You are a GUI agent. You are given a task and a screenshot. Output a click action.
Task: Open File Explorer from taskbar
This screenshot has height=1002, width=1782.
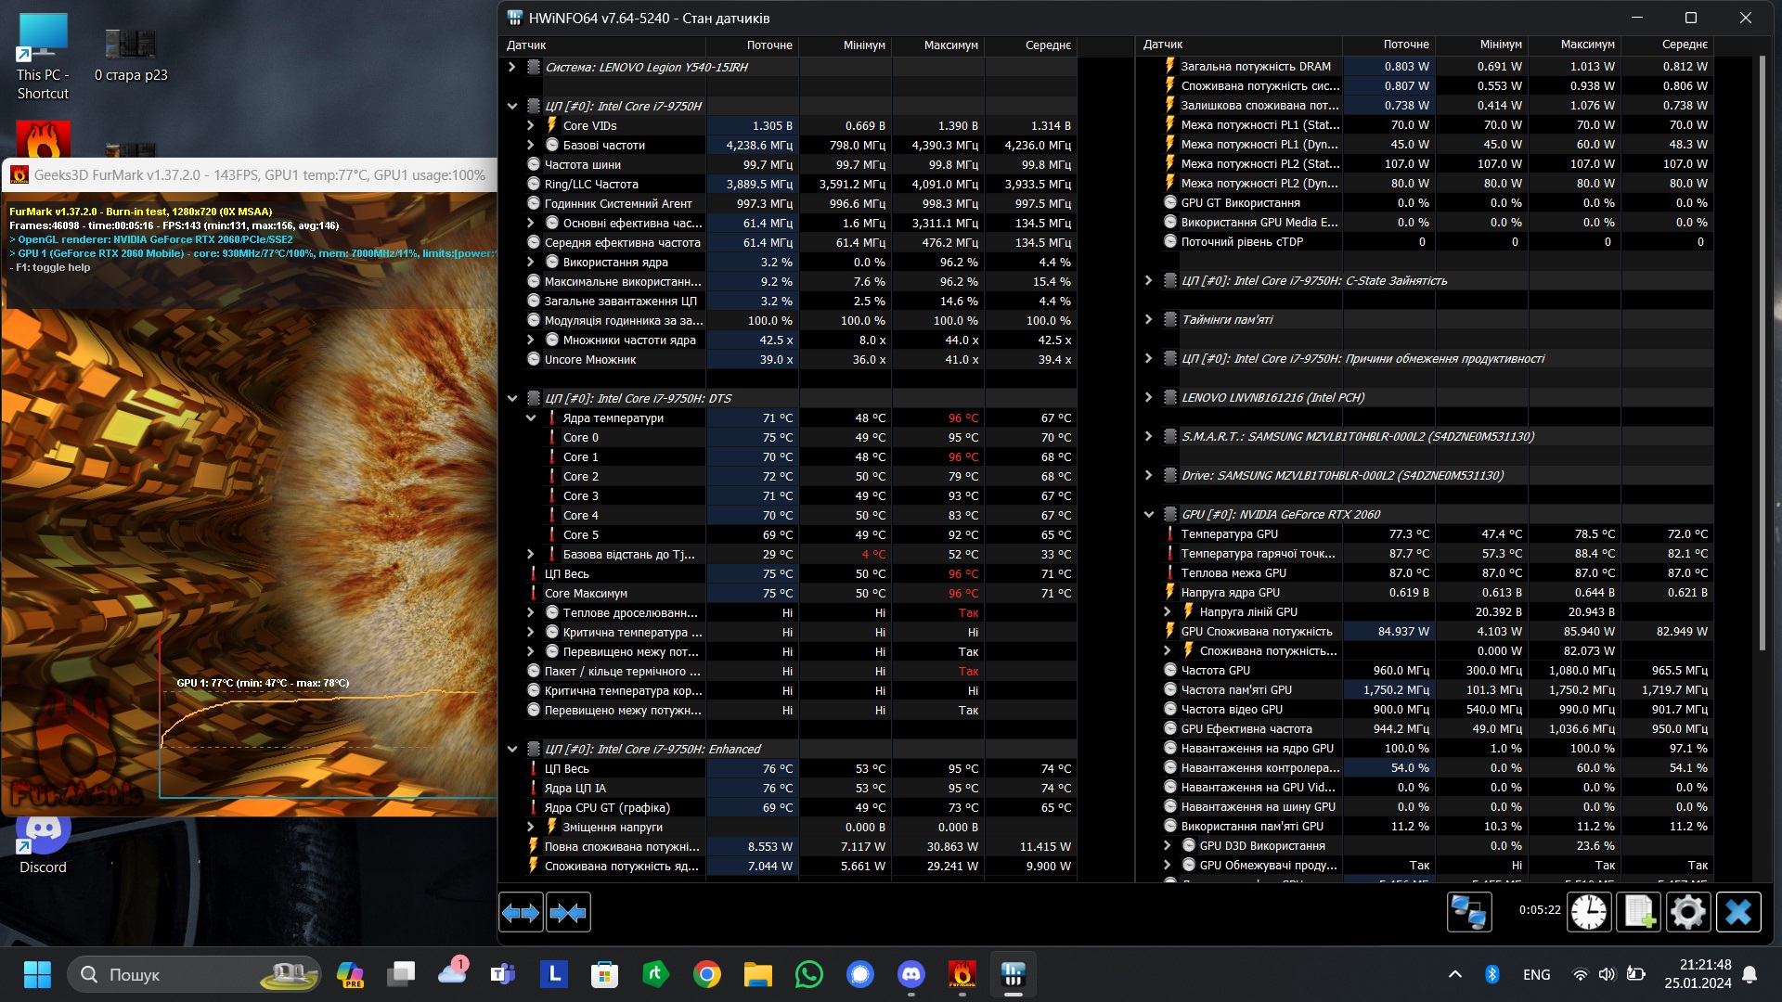pos(758,974)
